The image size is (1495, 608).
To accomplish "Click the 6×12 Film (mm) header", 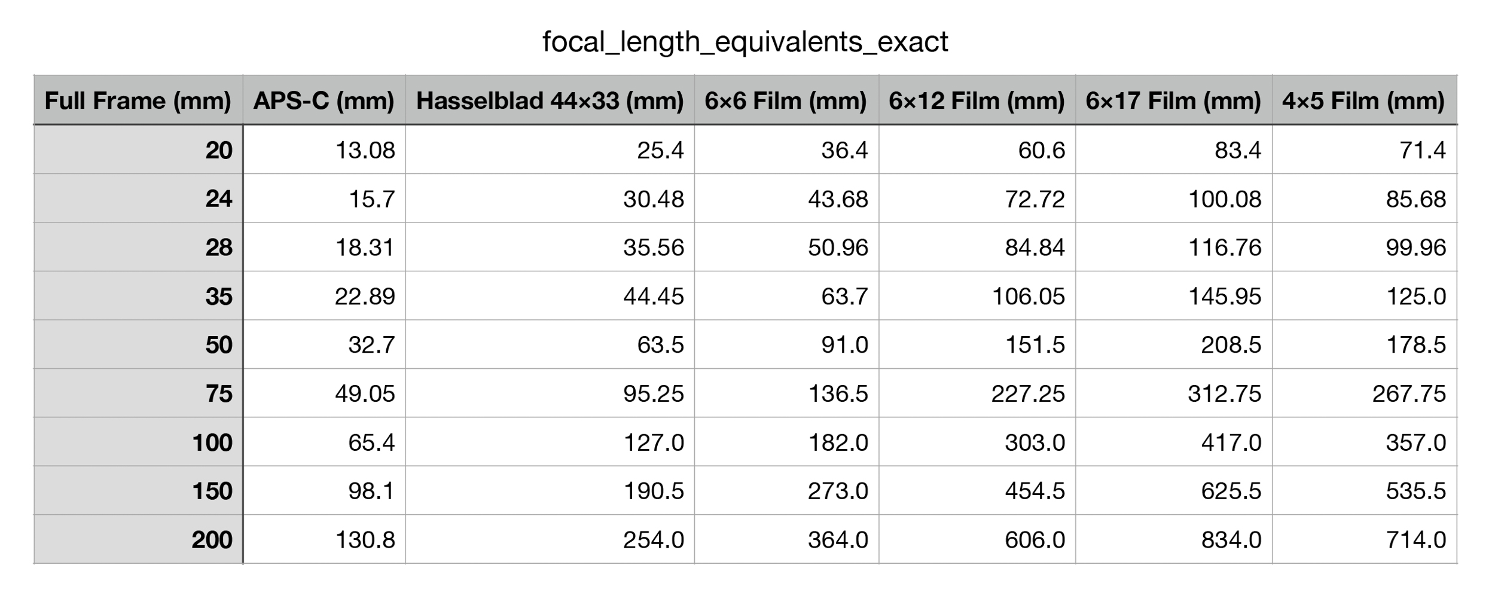I will [x=977, y=100].
